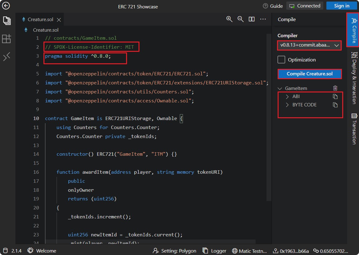
Task: Delete the GameItem compiled contract
Action: click(x=335, y=88)
